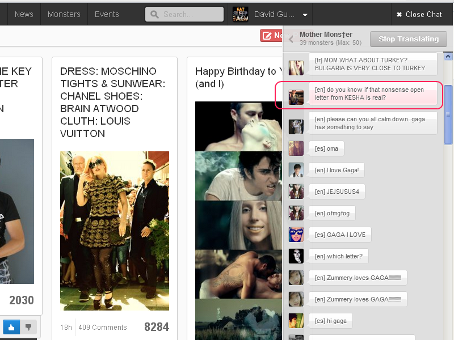Open the News menu item
This screenshot has width=454, height=340.
point(24,14)
